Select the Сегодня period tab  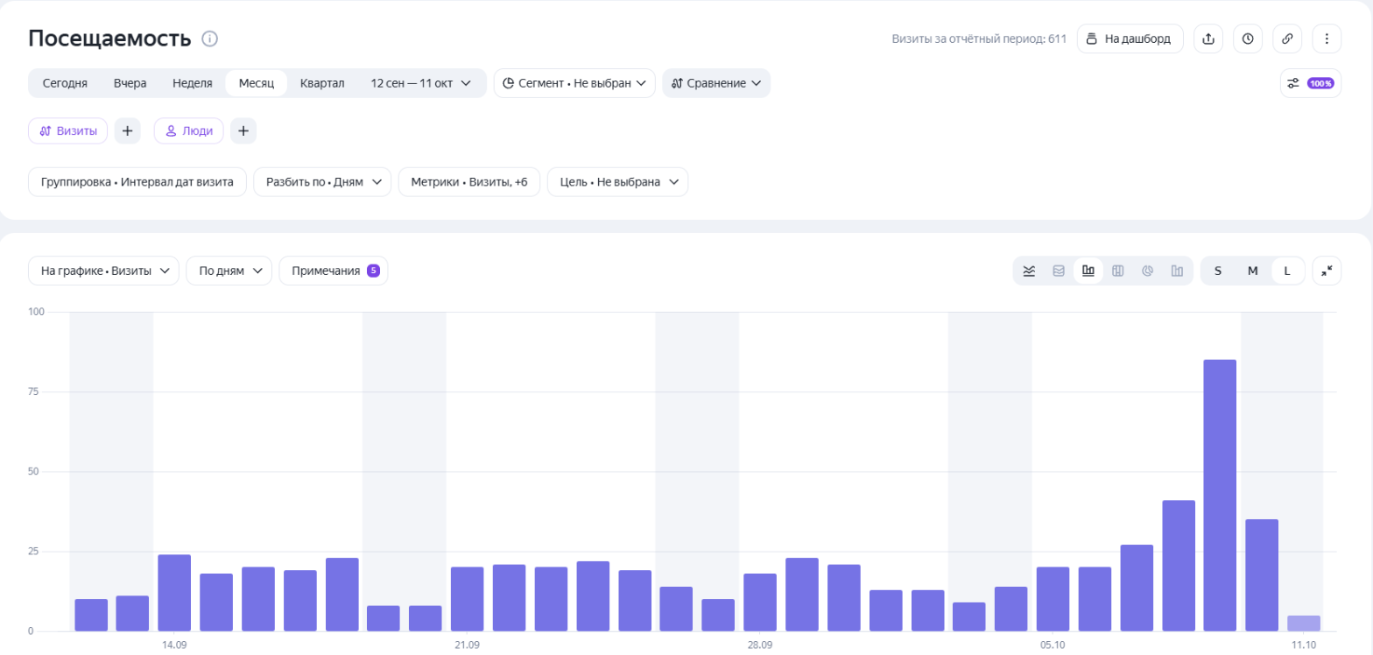point(65,83)
